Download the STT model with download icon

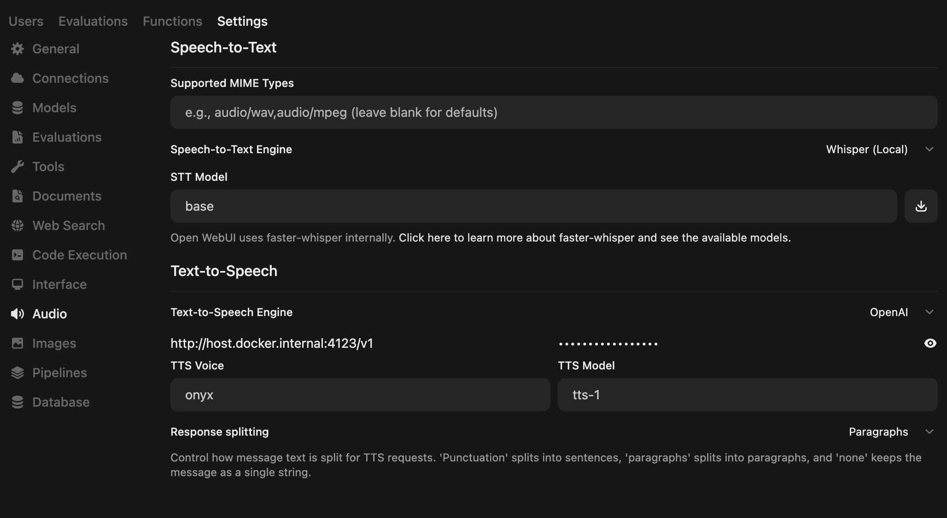tap(921, 206)
